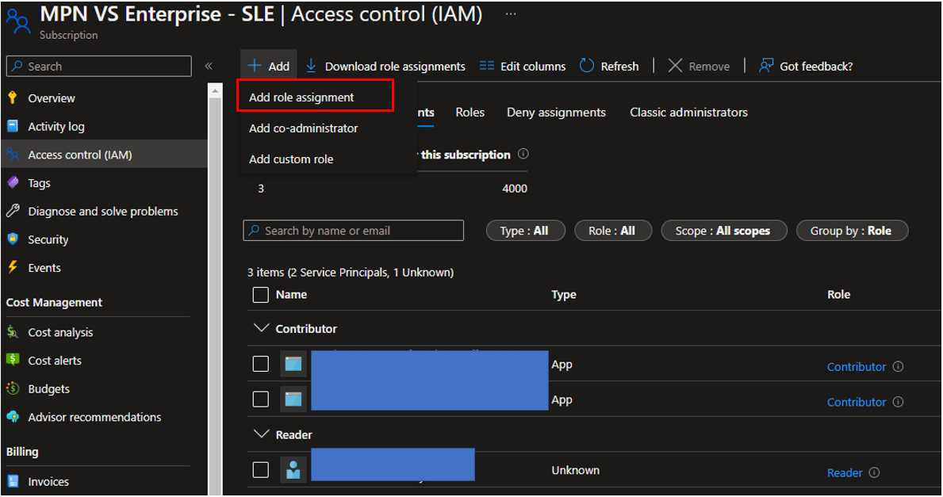The image size is (943, 497).
Task: Click the Overview key icon
Action: click(12, 98)
